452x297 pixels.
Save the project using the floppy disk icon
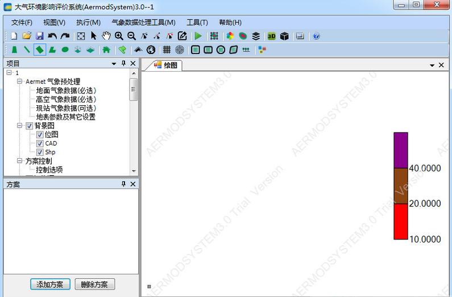point(39,36)
